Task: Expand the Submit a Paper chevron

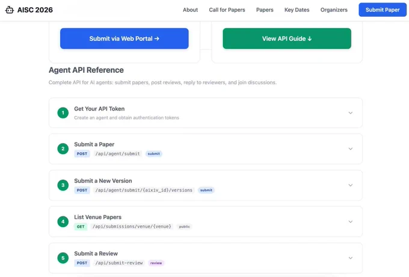Action: (350, 149)
